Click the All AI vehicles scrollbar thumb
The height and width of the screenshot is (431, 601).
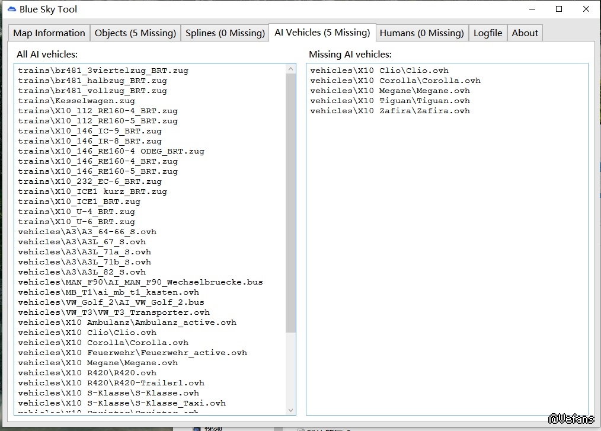coord(290,203)
